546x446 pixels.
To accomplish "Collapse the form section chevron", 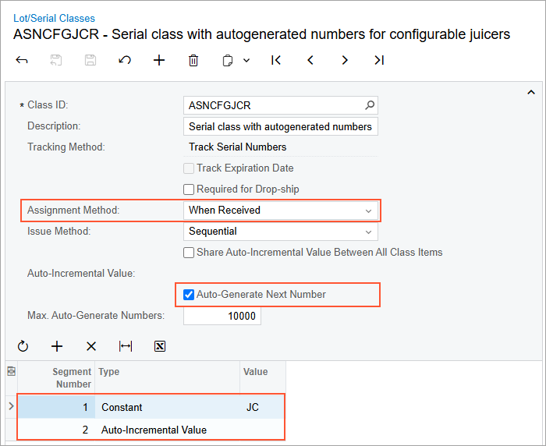I will click(532, 92).
